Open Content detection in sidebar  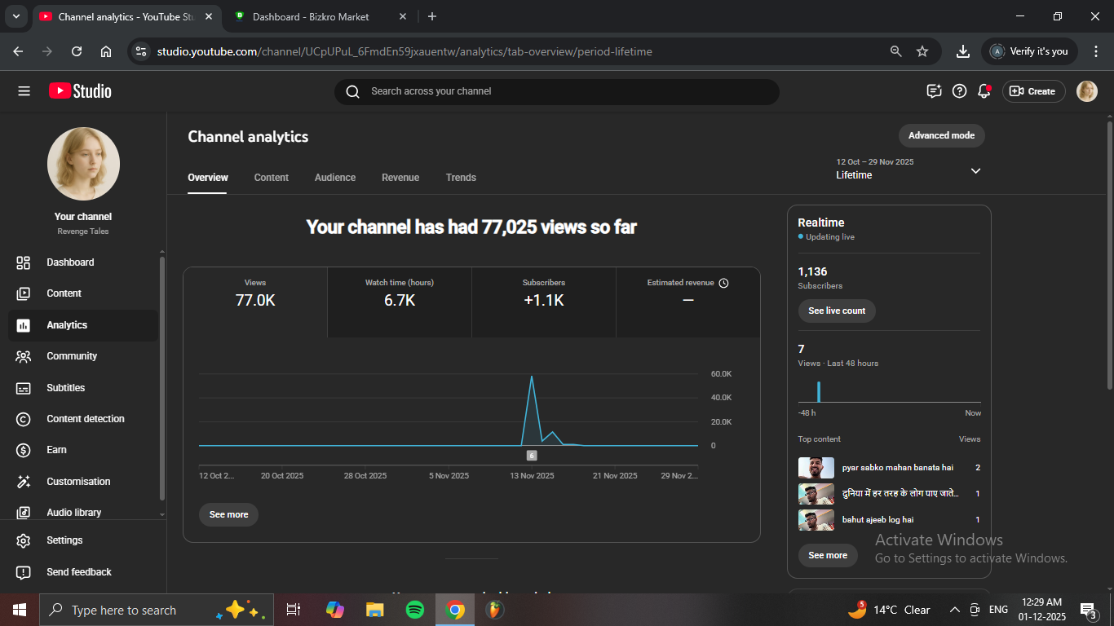click(85, 419)
